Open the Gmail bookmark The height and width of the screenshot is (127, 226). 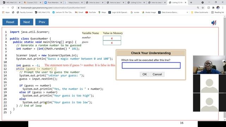point(79,12)
